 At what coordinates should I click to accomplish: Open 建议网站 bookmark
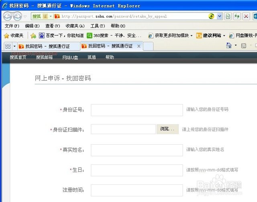[209, 35]
